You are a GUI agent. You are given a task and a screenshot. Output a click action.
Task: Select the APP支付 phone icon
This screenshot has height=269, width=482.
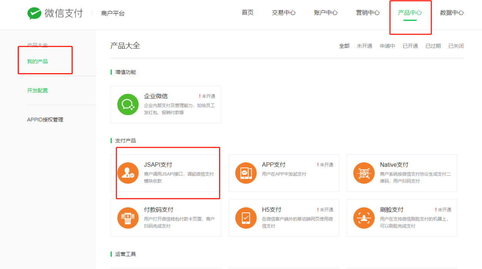pyautogui.click(x=246, y=173)
